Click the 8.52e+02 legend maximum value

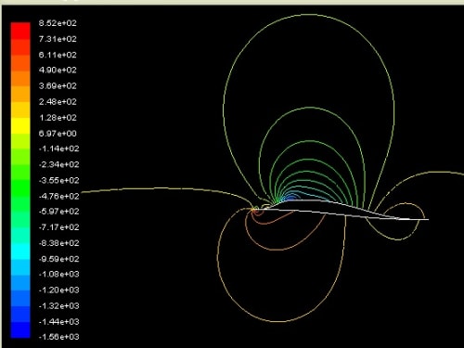(x=58, y=23)
